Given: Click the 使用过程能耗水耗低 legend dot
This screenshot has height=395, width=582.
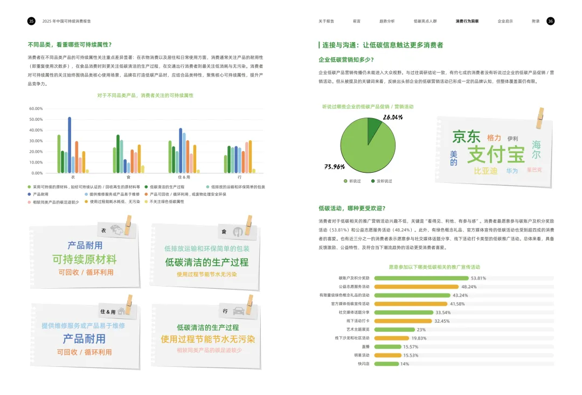Looking at the screenshot, I should coord(86,202).
